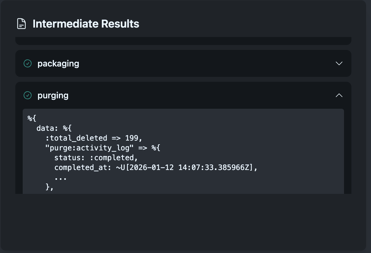Click the "packaging" section title
This screenshot has width=371, height=253.
coord(58,63)
